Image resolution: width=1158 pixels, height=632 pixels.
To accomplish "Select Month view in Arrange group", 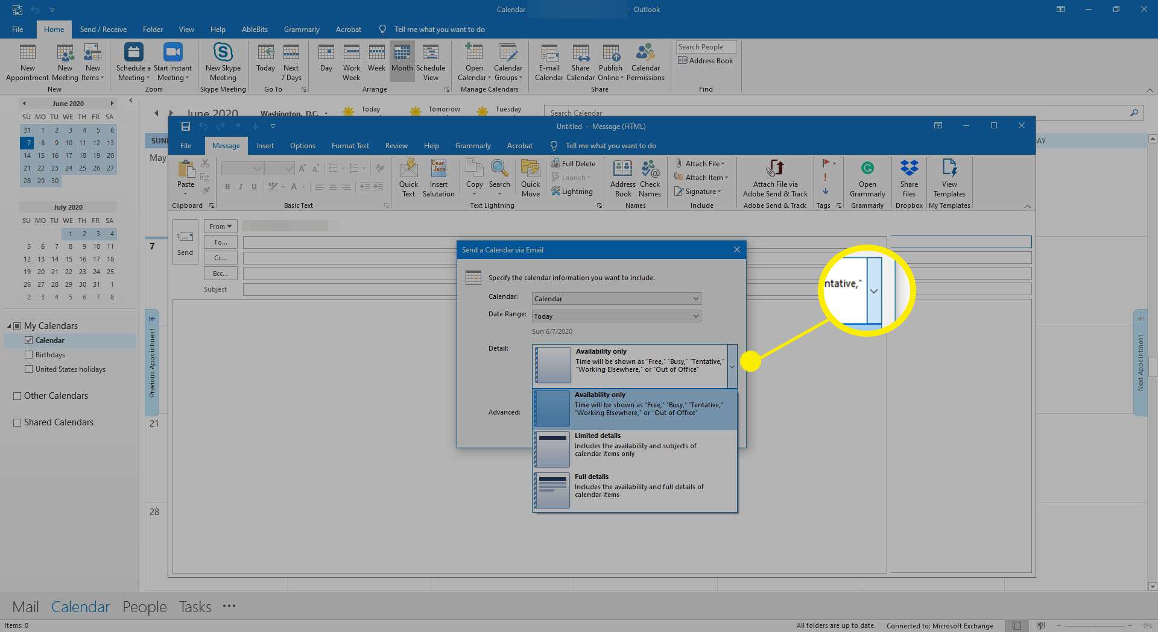I will point(402,62).
